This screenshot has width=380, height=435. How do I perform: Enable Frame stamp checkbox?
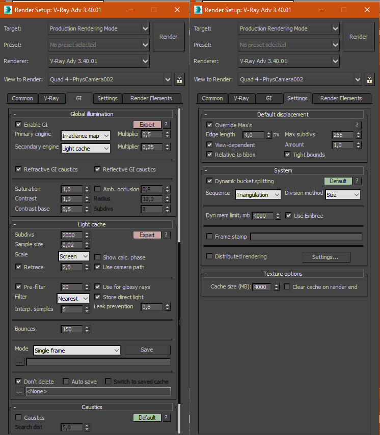[209, 237]
